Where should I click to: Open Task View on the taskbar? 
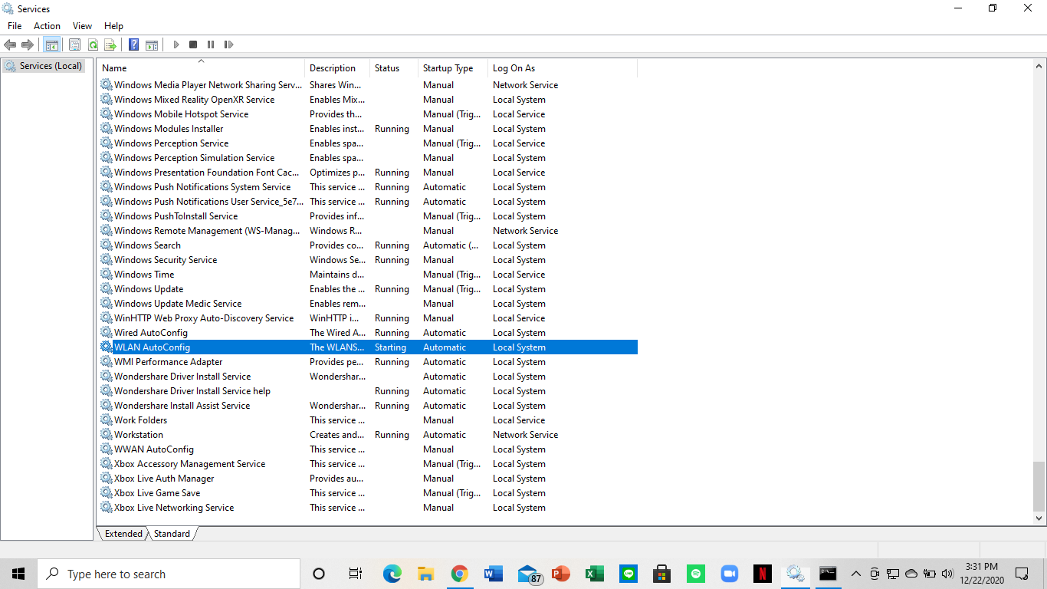(x=356, y=574)
